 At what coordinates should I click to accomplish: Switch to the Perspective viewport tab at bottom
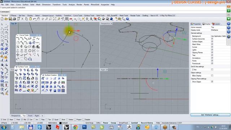tap(16, 116)
